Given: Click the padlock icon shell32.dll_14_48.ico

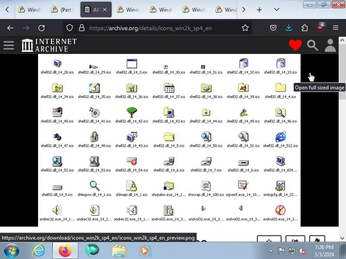Looking at the screenshot, I should pyautogui.click(x=94, y=137).
